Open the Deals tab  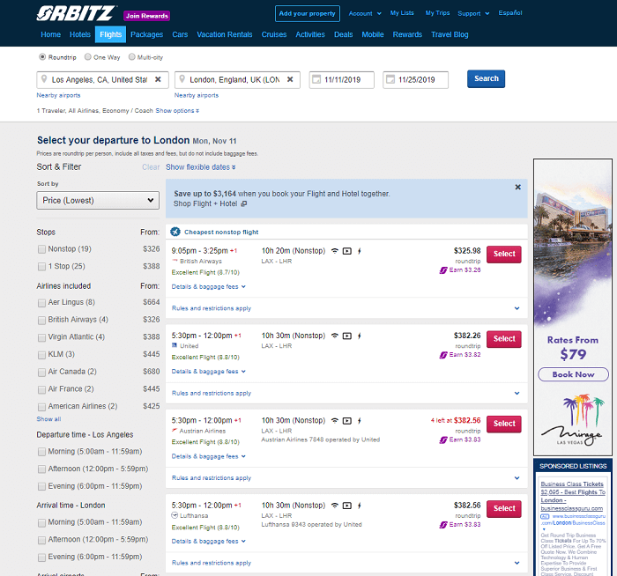pyautogui.click(x=343, y=34)
